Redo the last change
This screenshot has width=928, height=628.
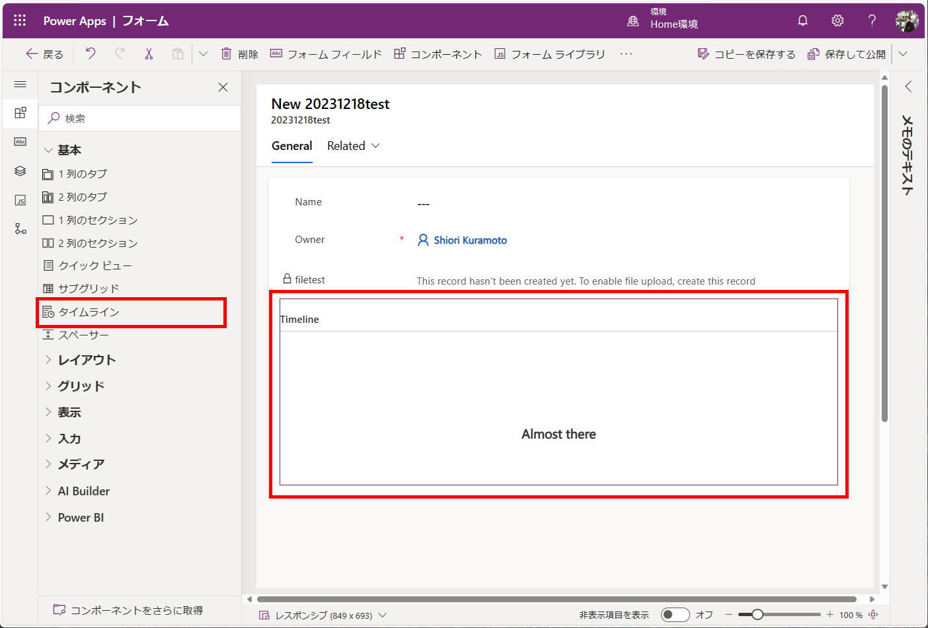(120, 54)
